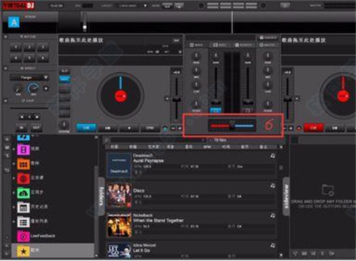Click the left channel top EQ knob
Image resolution: width=356 pixels, height=261 pixels.
[196, 55]
